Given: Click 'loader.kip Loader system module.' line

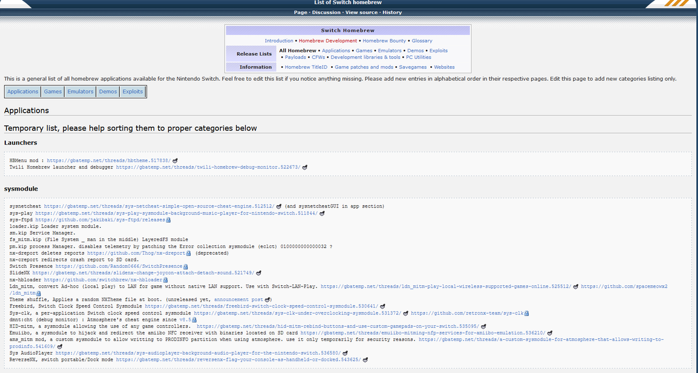Looking at the screenshot, I should point(55,227).
